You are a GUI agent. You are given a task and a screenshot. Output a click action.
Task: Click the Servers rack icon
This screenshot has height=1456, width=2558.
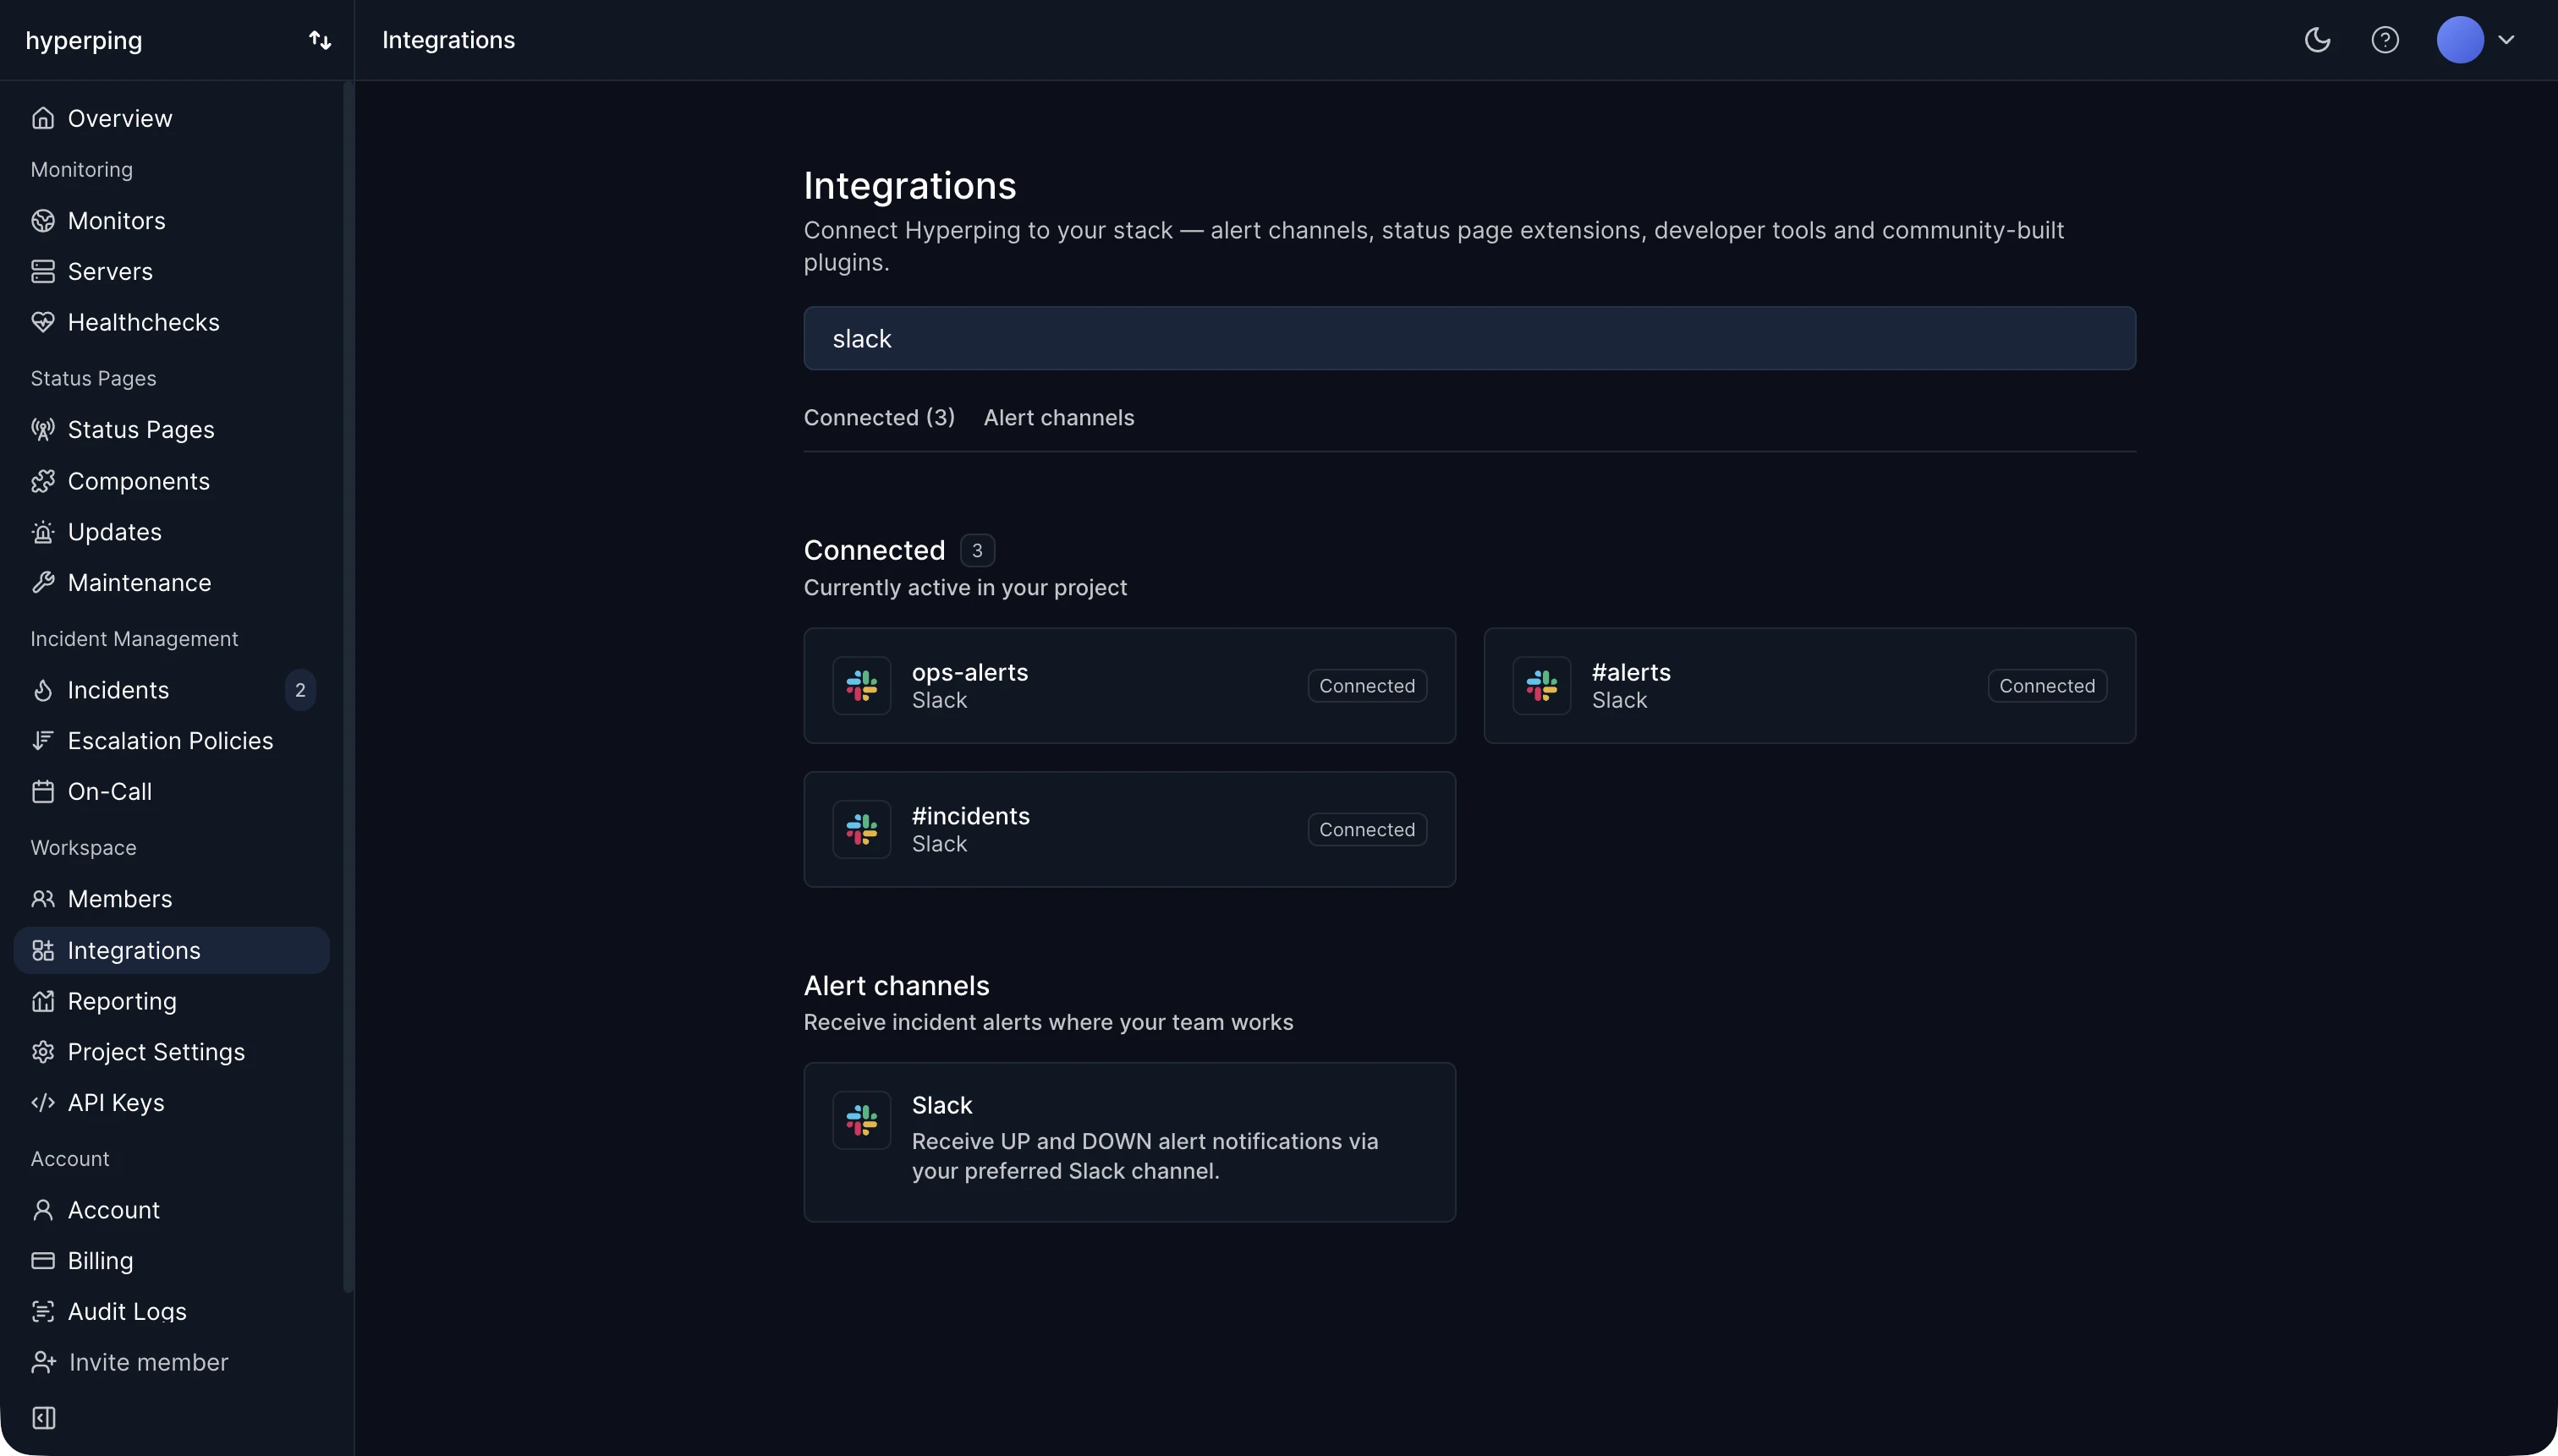coord(42,271)
